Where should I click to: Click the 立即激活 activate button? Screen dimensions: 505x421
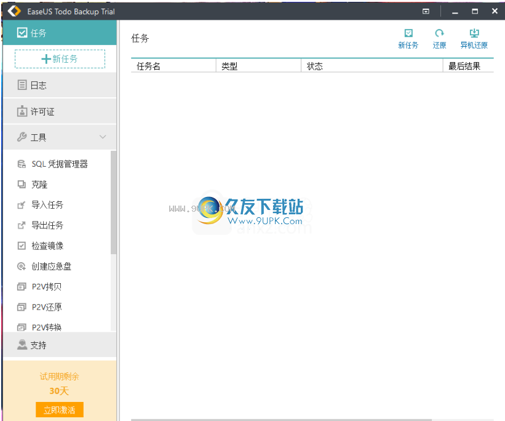click(x=60, y=410)
